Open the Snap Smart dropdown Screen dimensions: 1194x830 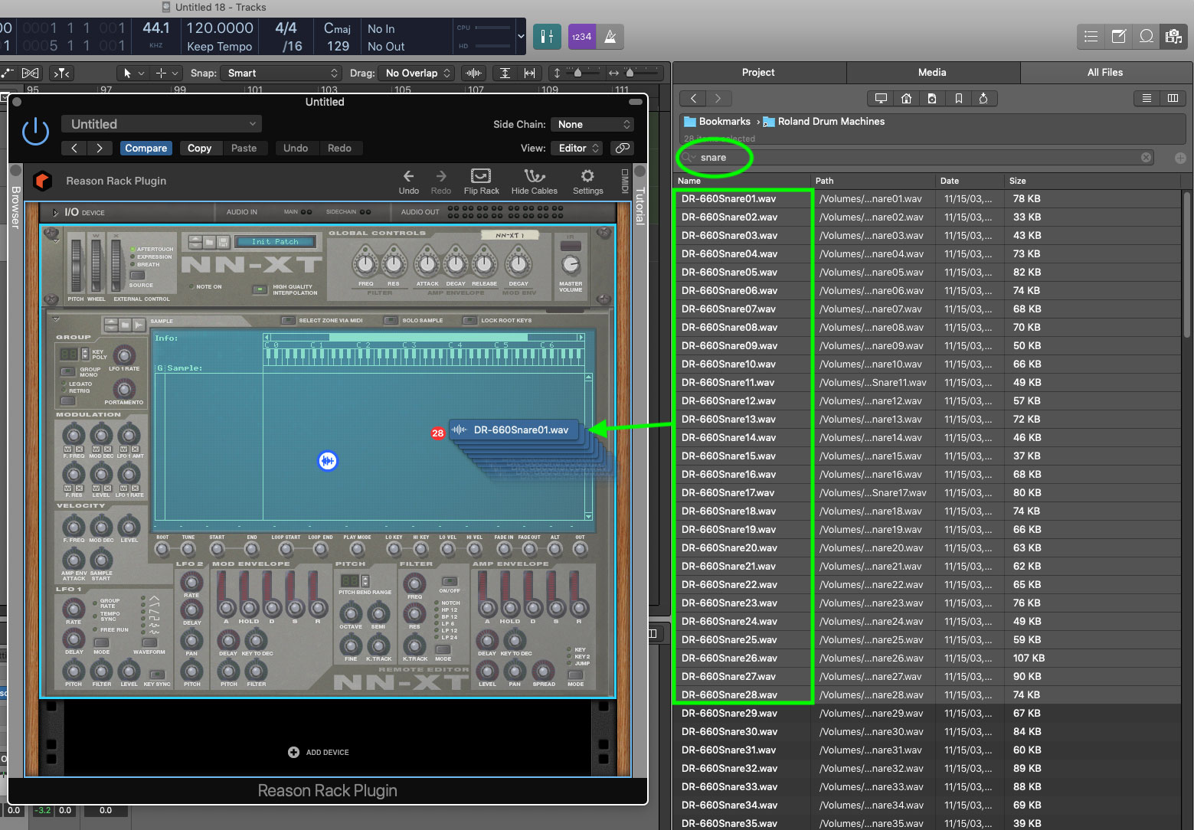pos(280,73)
